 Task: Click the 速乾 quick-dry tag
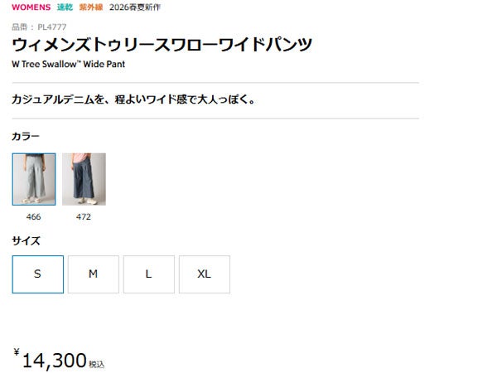(65, 7)
